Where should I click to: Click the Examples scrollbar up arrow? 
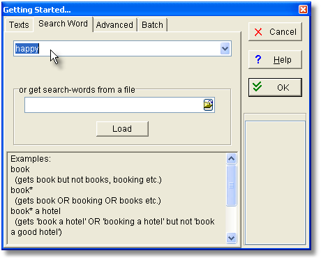(x=231, y=159)
